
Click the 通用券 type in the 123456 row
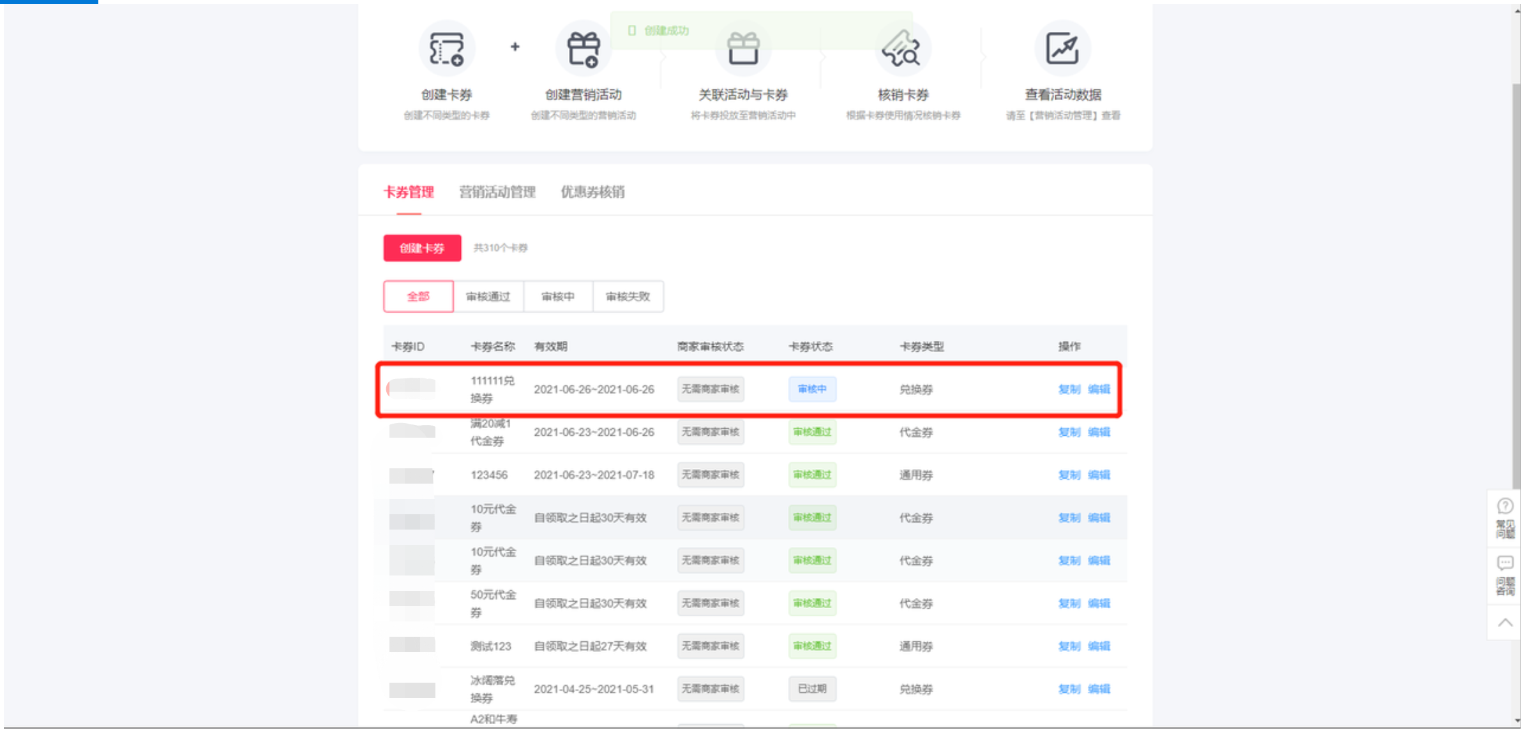[915, 475]
